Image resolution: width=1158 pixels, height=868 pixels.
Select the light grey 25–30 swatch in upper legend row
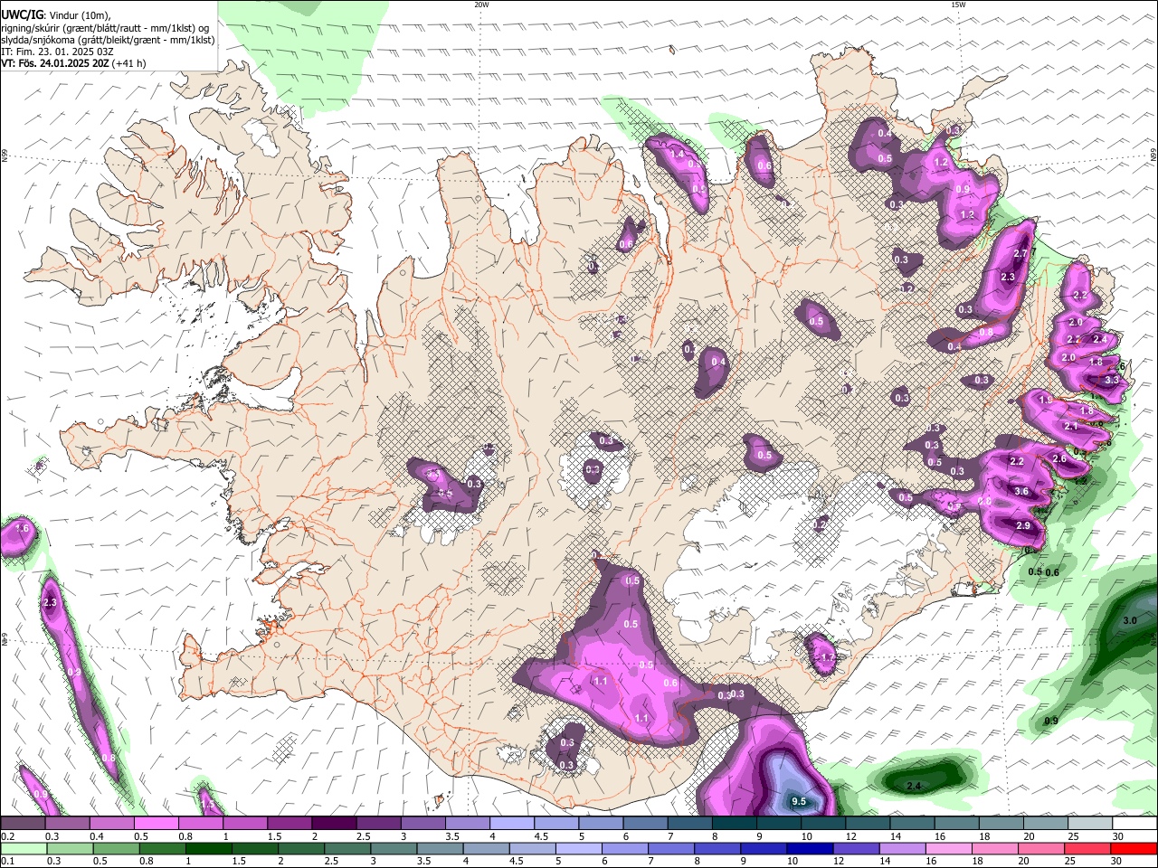coord(1090,823)
